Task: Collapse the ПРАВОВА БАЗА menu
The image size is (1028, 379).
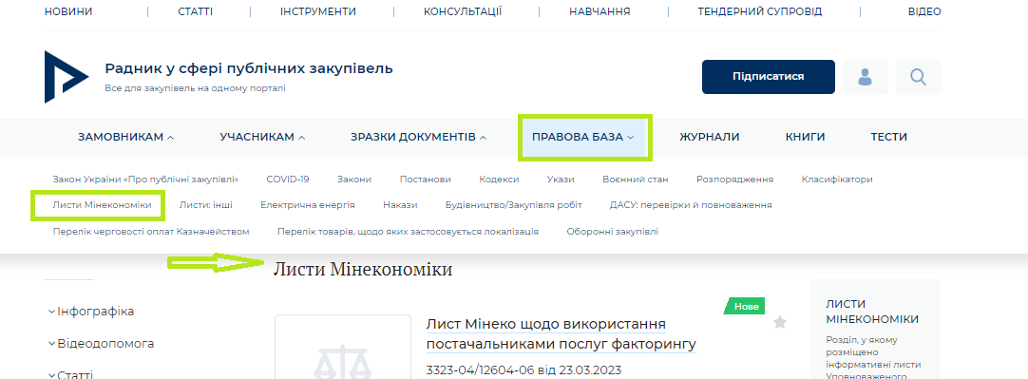Action: 583,137
